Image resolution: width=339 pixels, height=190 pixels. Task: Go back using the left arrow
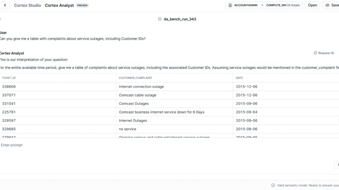tap(5, 5)
